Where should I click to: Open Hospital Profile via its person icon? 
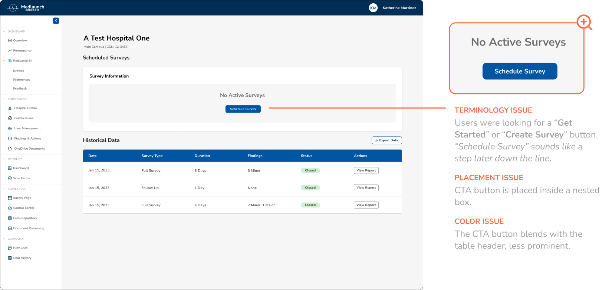(10, 108)
